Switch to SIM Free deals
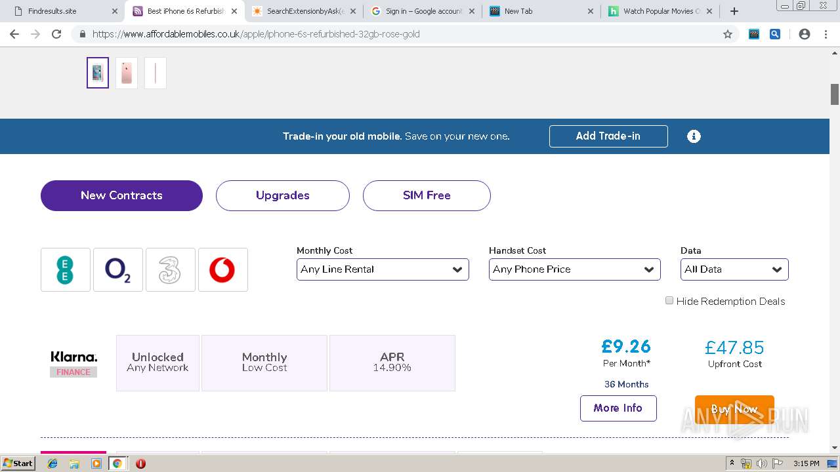The width and height of the screenshot is (840, 472). point(427,195)
